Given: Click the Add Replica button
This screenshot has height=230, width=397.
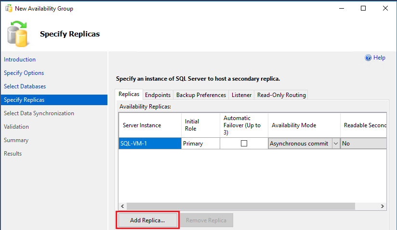Looking at the screenshot, I should pos(147,220).
